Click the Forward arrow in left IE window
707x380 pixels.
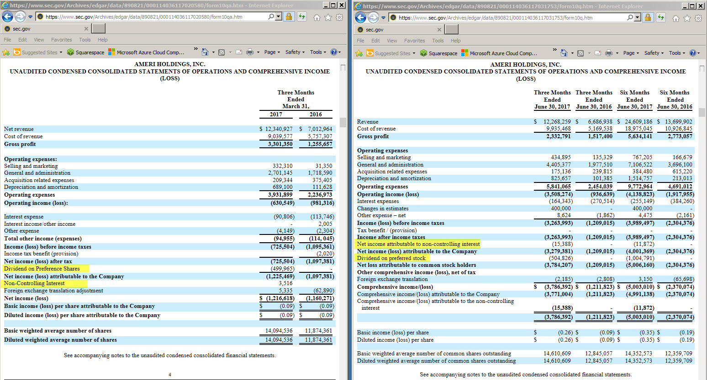[20, 17]
